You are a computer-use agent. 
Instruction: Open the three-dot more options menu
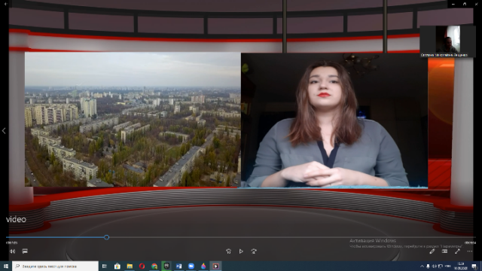click(x=470, y=251)
